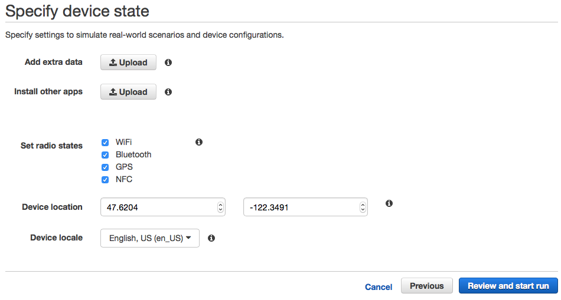Click the Cancel link
The width and height of the screenshot is (561, 300).
tap(379, 287)
